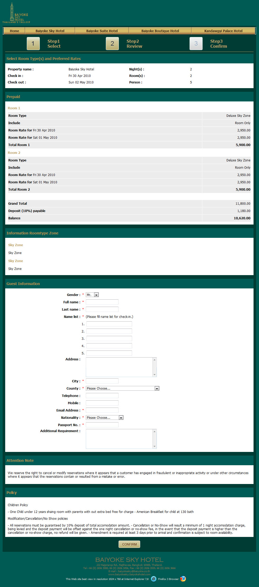Image resolution: width=259 pixels, height=587 pixels.
Task: Click the Room 2 heading
Action: coord(14,153)
